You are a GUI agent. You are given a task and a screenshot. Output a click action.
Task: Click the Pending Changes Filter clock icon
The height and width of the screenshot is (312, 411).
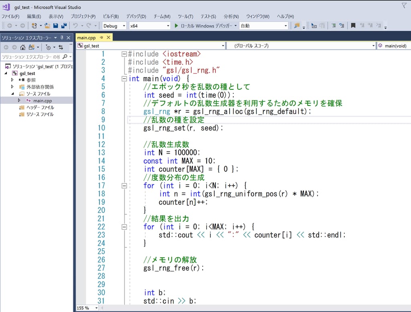pyautogui.click(x=48, y=47)
